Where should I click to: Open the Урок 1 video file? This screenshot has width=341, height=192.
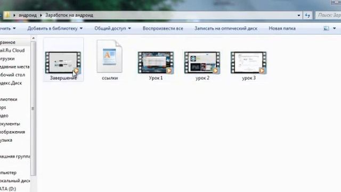[156, 63]
